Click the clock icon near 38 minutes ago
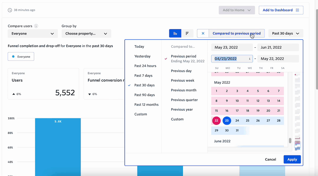This screenshot has height=176, width=318. coord(10,10)
